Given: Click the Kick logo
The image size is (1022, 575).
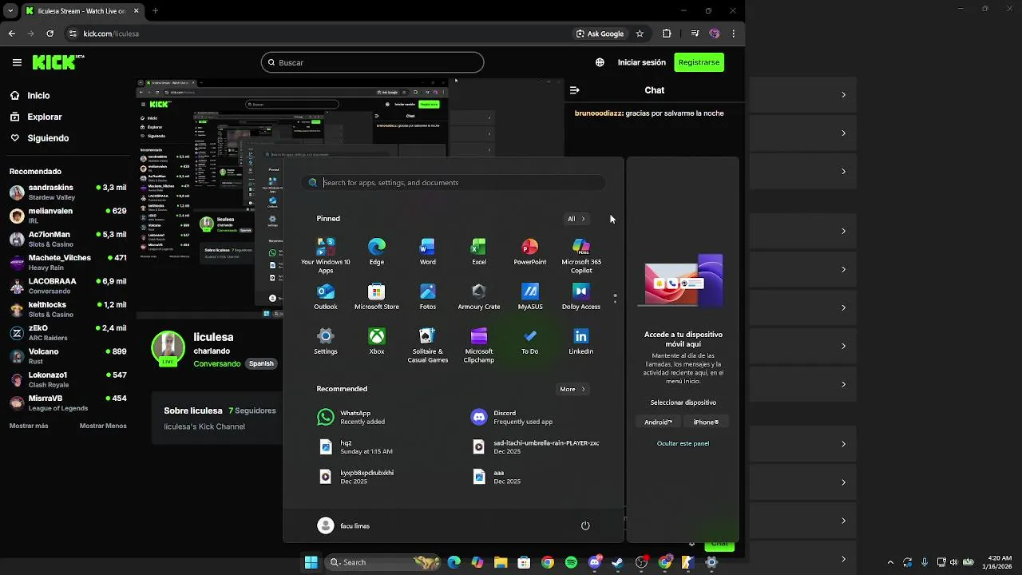Looking at the screenshot, I should tap(58, 62).
